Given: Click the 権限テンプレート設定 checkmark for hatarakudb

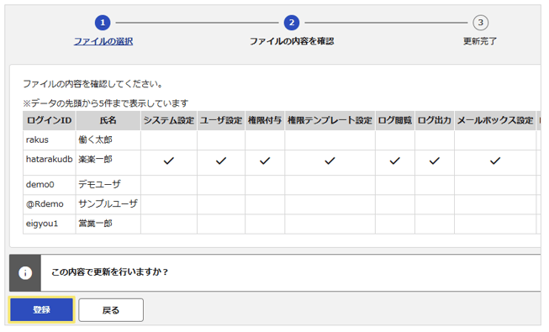Looking at the screenshot, I should tap(330, 161).
